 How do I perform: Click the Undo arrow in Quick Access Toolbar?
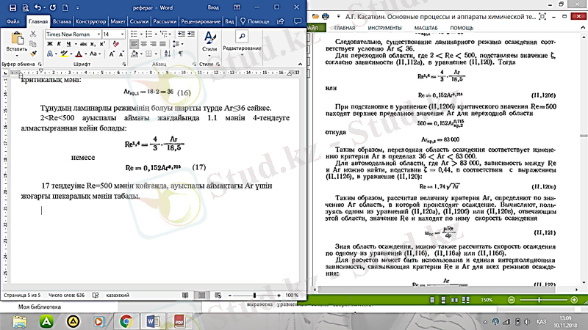click(x=38, y=7)
